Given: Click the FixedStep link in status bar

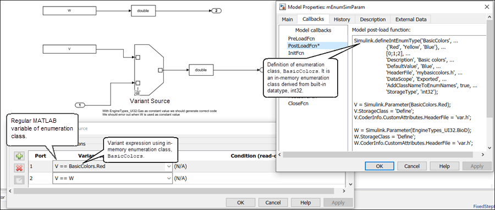Looking at the screenshot, I should click(x=483, y=207).
